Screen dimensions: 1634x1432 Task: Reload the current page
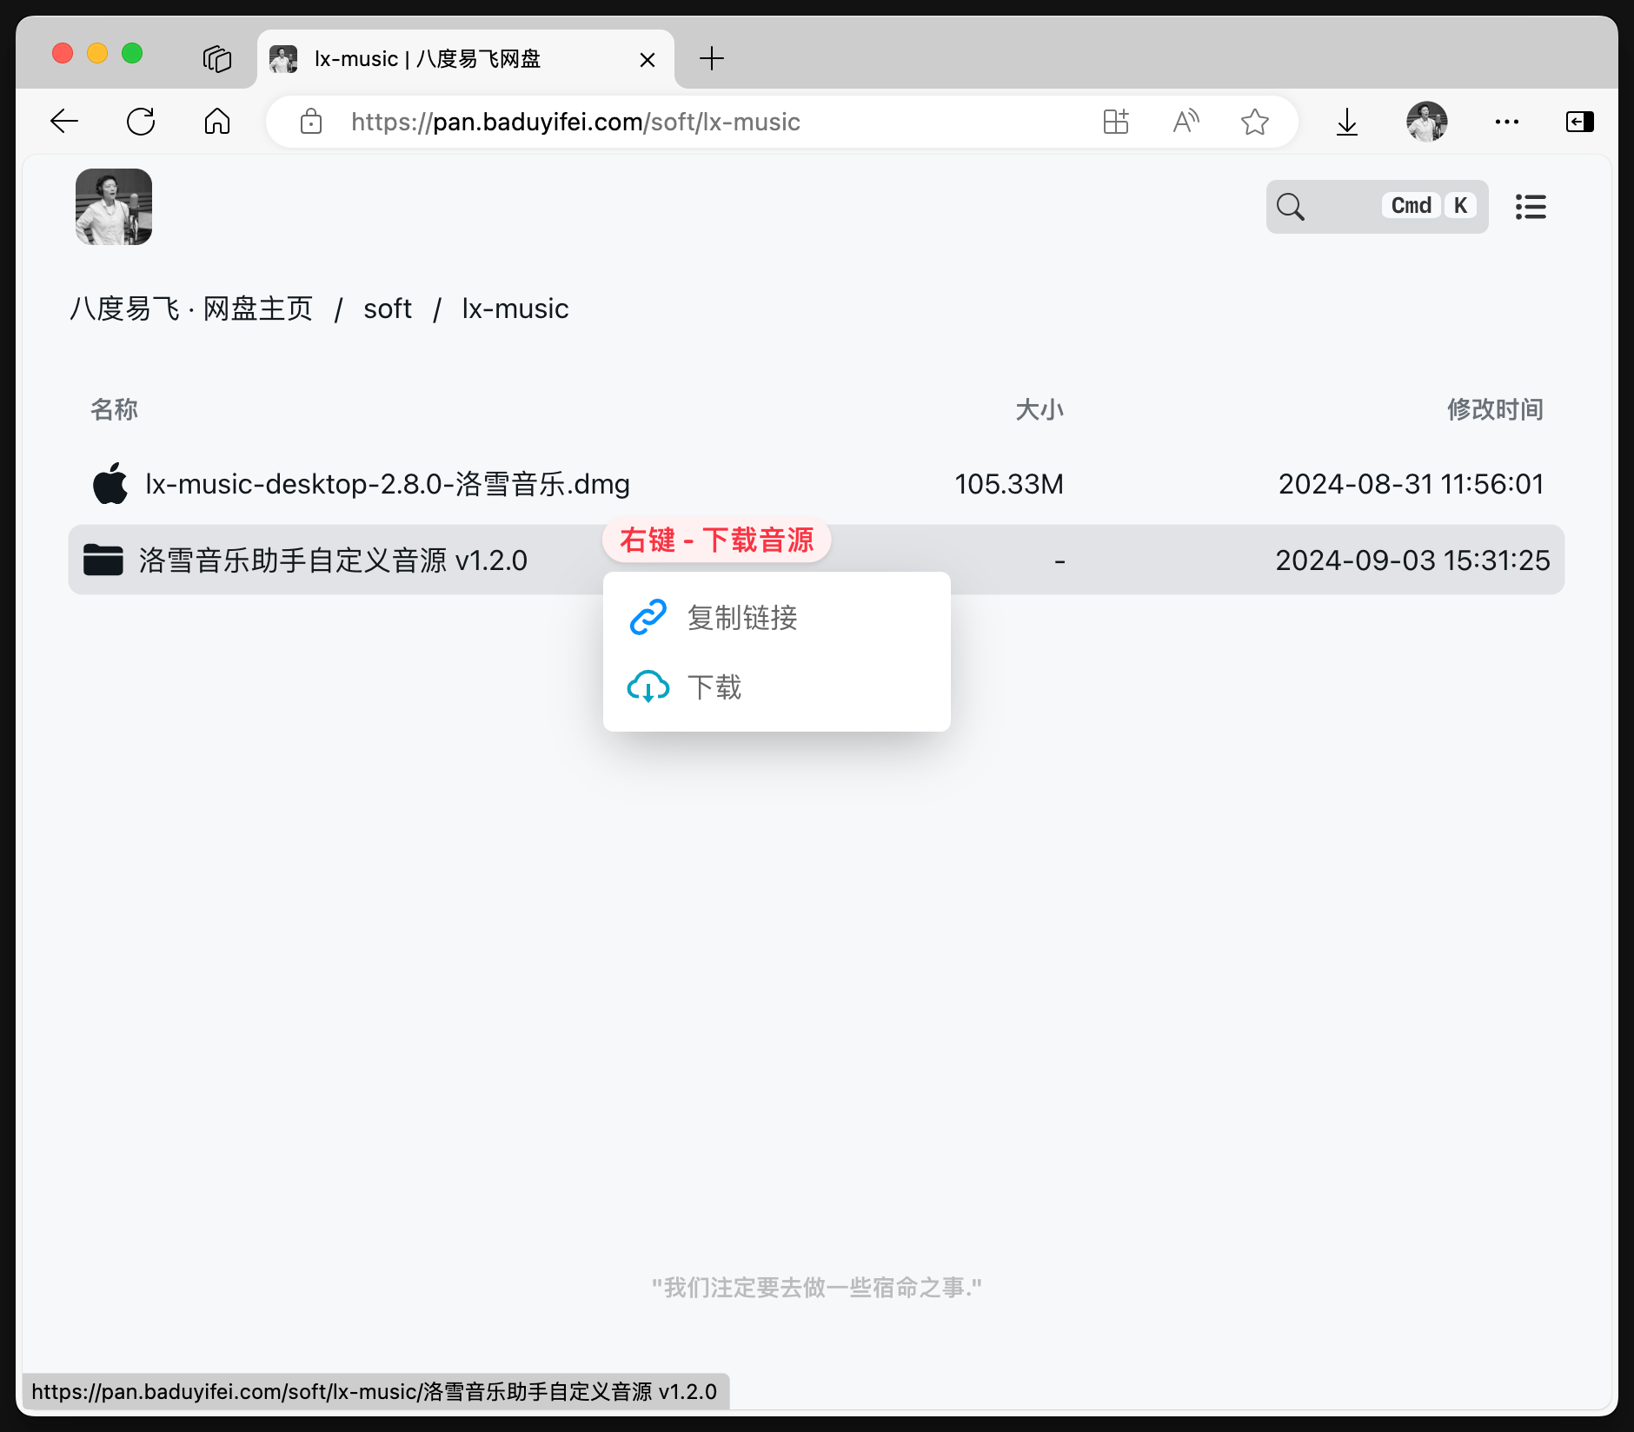(141, 122)
